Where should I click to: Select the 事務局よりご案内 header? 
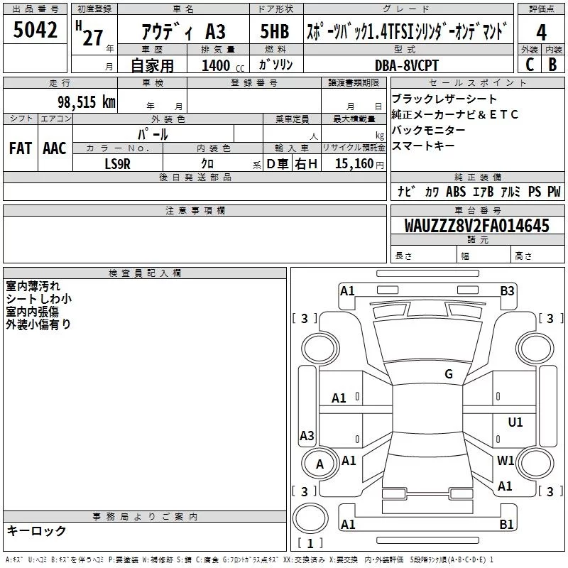[145, 517]
